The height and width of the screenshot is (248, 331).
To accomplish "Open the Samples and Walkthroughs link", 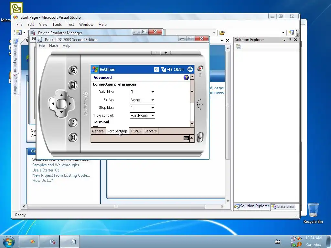I will pos(56,165).
